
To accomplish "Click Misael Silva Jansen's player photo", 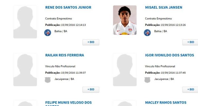I will (x=125, y=20).
